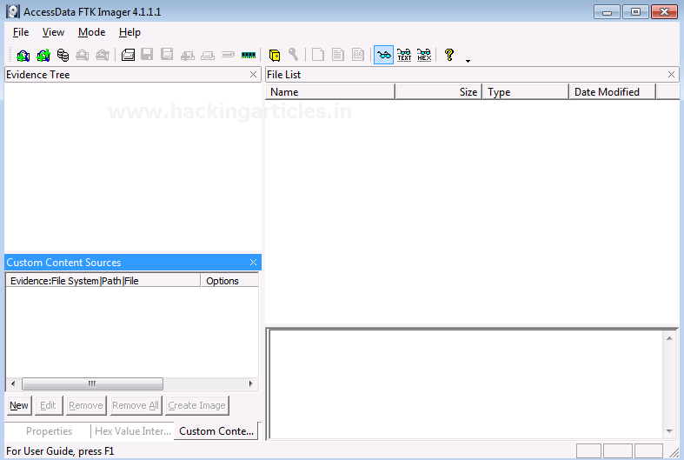684x460 pixels.
Task: Open the File menu
Action: coord(21,32)
